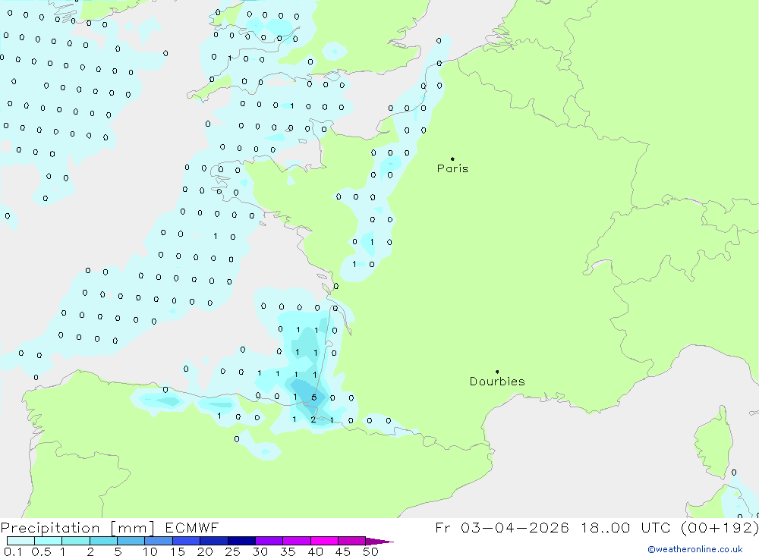
Task: Click the legend label 50
Action: click(x=370, y=551)
